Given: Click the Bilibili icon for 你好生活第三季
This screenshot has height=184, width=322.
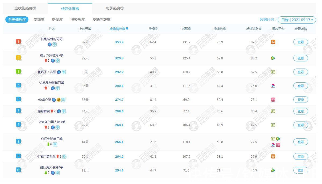Looking at the screenshot, I should tap(278, 145).
